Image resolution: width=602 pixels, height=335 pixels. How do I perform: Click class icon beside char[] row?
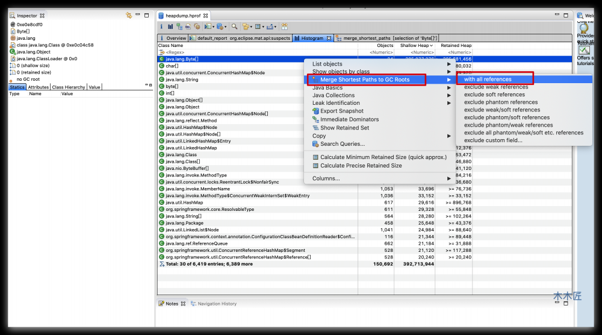click(161, 66)
